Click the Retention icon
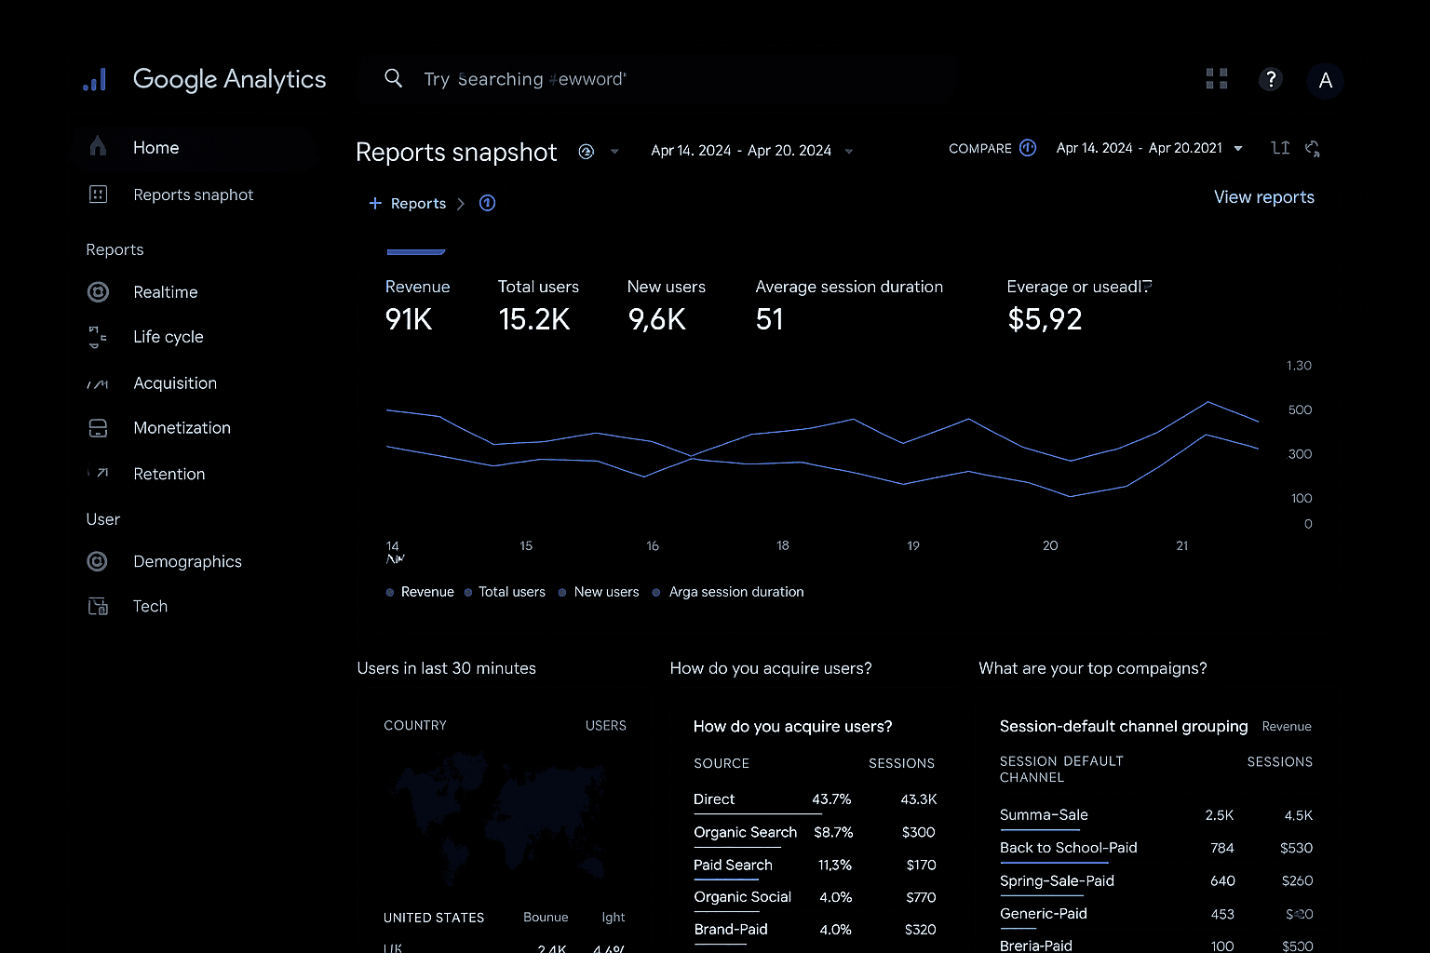Viewport: 1430px width, 953px height. 99,473
